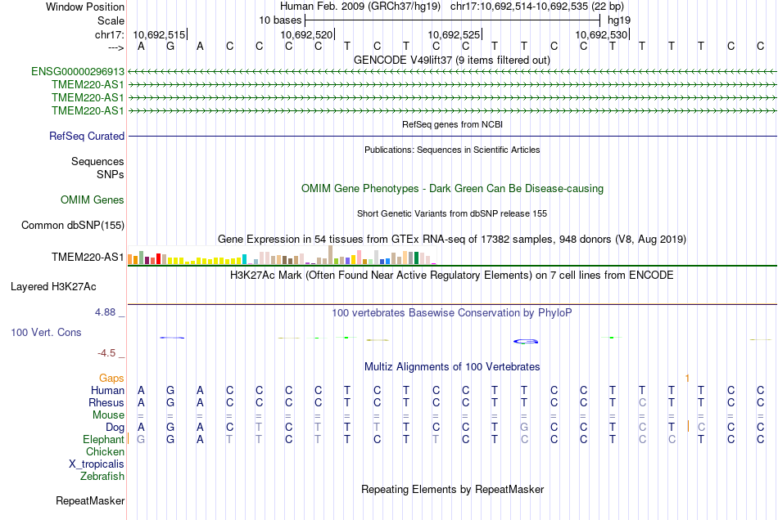This screenshot has height=520, width=778.
Task: Click the X_tropicalis species row label
Action: pos(97,464)
